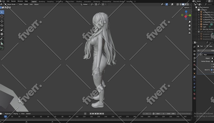Open the Edit menu
This screenshot has height=123, width=214.
coord(8,1)
